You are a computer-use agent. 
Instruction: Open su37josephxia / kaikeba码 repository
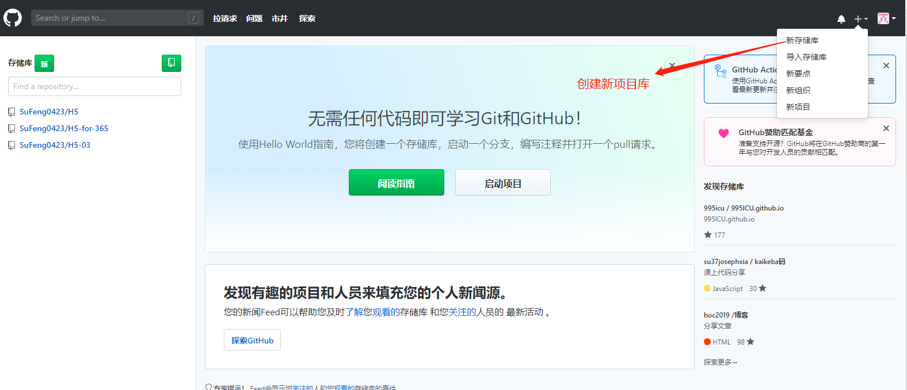pos(744,262)
